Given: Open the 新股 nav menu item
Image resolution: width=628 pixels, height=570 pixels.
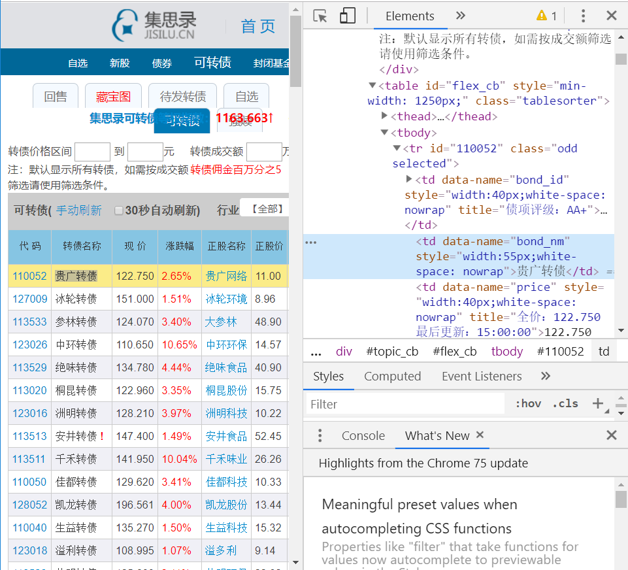Looking at the screenshot, I should 120,63.
